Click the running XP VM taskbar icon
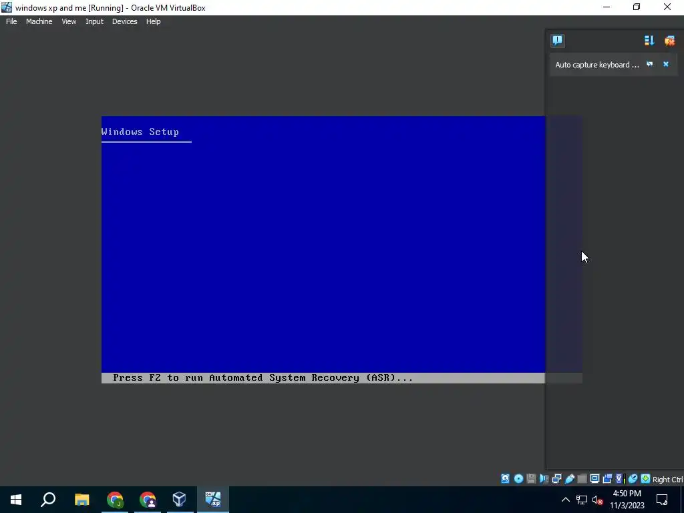The image size is (684, 513). (213, 500)
